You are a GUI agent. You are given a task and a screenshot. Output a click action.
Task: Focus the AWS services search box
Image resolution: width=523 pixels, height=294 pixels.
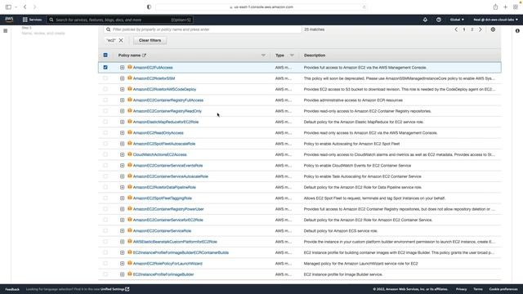[120, 20]
